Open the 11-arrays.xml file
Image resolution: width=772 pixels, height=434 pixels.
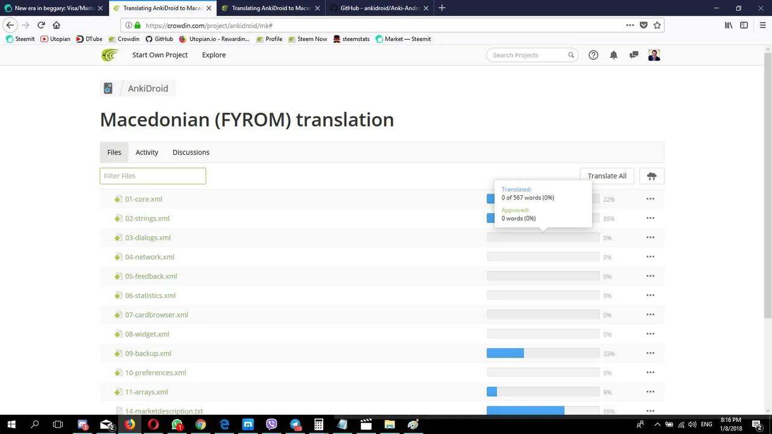[x=147, y=392]
